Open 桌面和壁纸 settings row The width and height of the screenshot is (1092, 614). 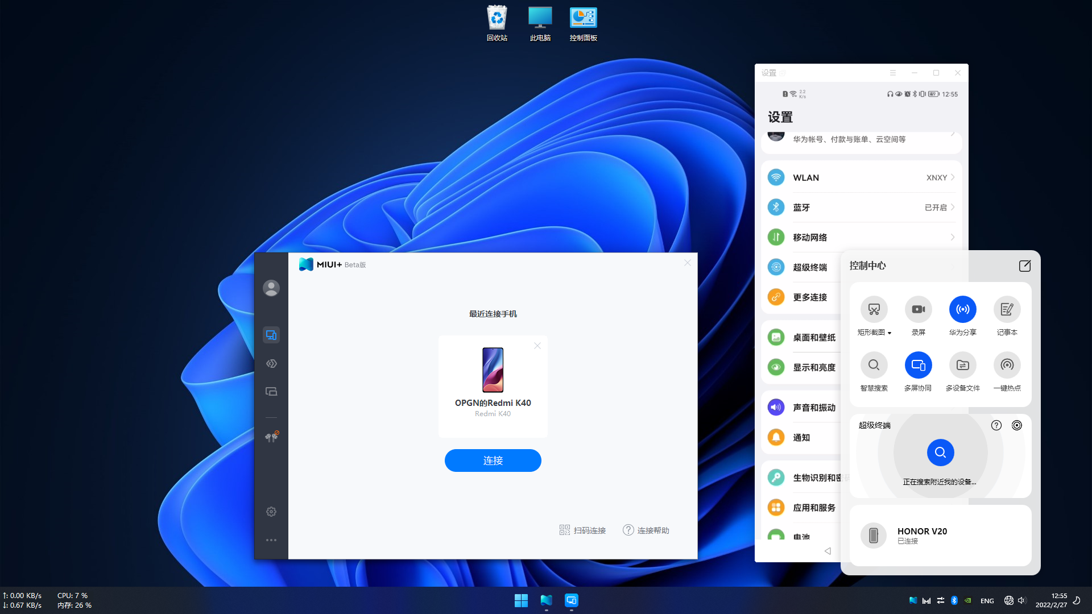click(x=802, y=337)
